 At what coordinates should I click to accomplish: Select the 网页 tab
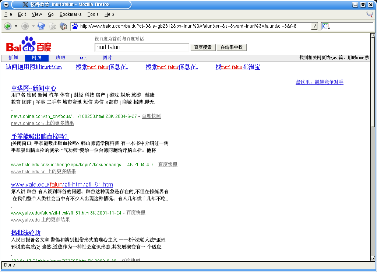[x=37, y=58]
